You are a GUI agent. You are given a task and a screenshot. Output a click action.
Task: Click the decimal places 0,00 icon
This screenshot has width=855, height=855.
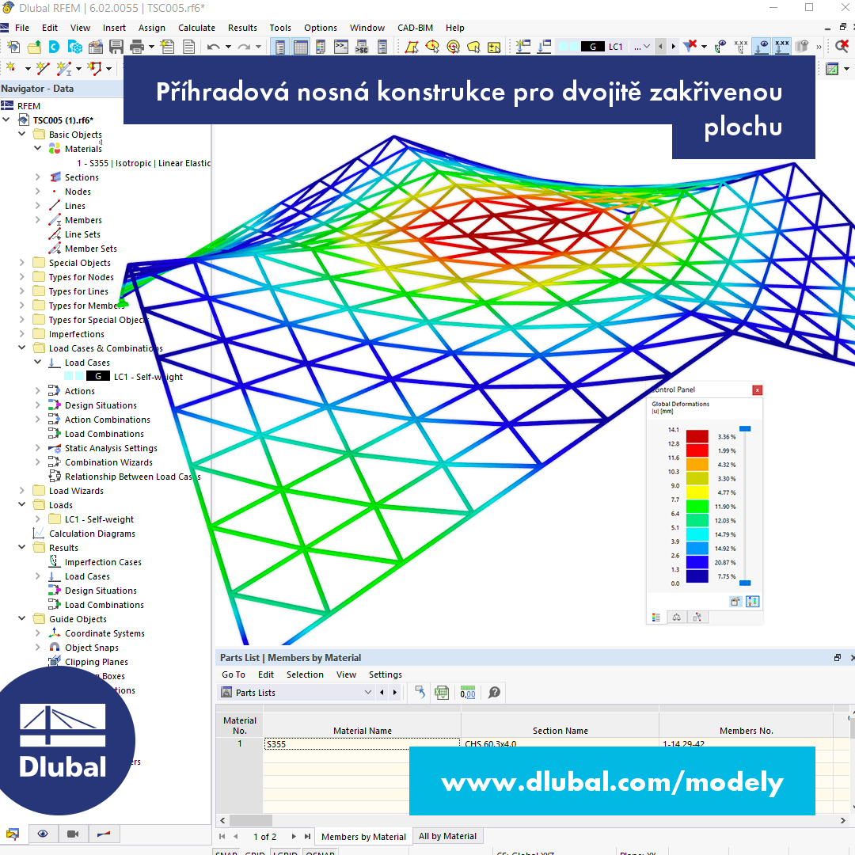(x=468, y=693)
